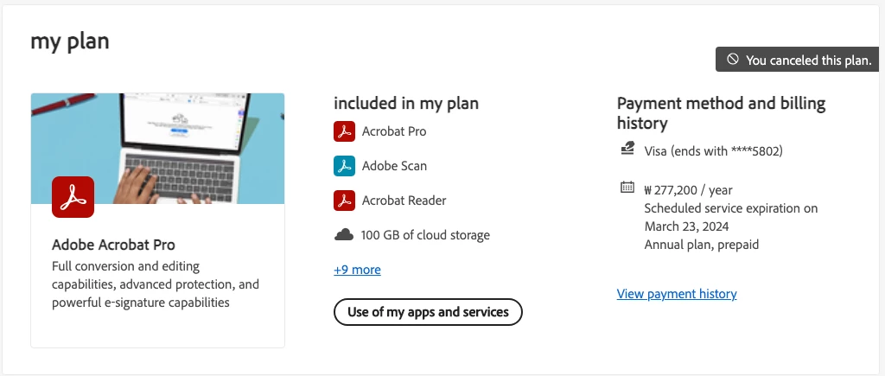Image resolution: width=885 pixels, height=376 pixels.
Task: Click the canceled plan circle-slash icon
Action: [x=732, y=60]
